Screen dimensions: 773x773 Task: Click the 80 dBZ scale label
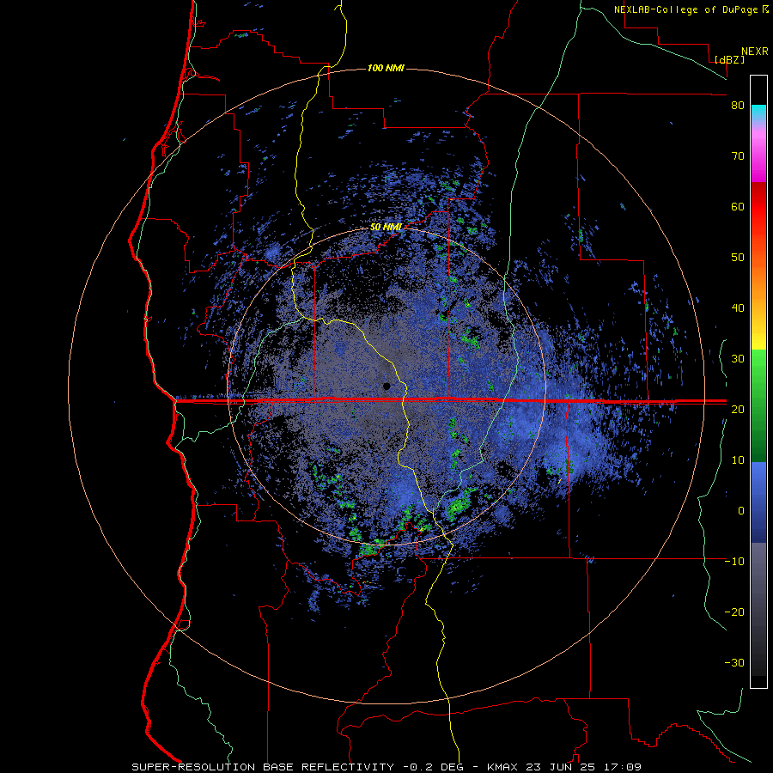[738, 106]
